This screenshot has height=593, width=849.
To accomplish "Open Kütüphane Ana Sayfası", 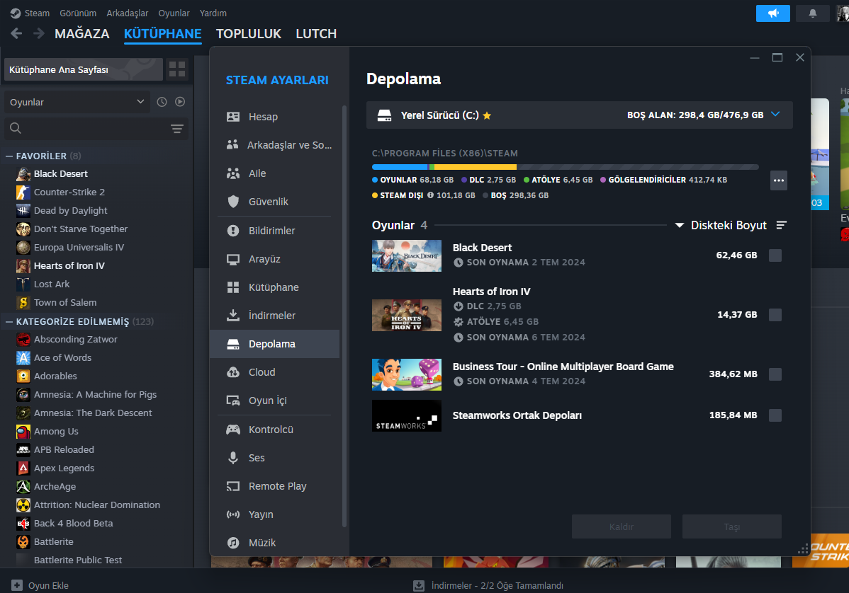I will 84,69.
